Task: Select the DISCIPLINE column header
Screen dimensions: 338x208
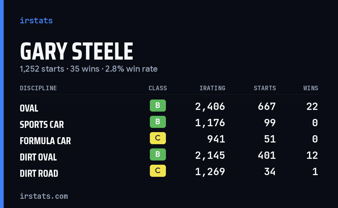Action: click(x=38, y=88)
